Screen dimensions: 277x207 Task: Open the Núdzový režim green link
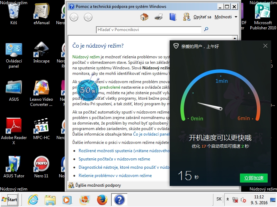(86, 57)
